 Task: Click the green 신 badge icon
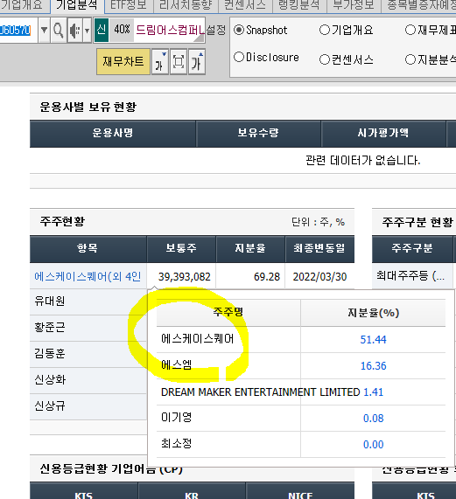(x=102, y=30)
